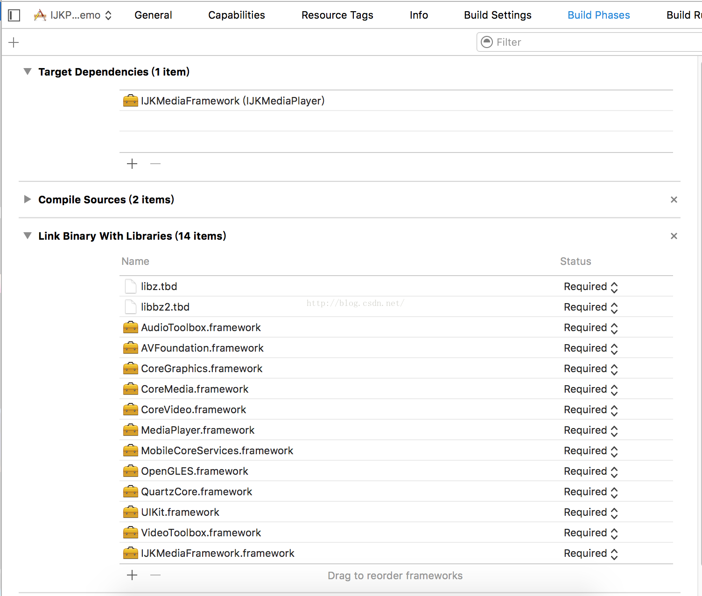Add a library with the plus button
Image resolution: width=702 pixels, height=596 pixels.
(x=132, y=575)
